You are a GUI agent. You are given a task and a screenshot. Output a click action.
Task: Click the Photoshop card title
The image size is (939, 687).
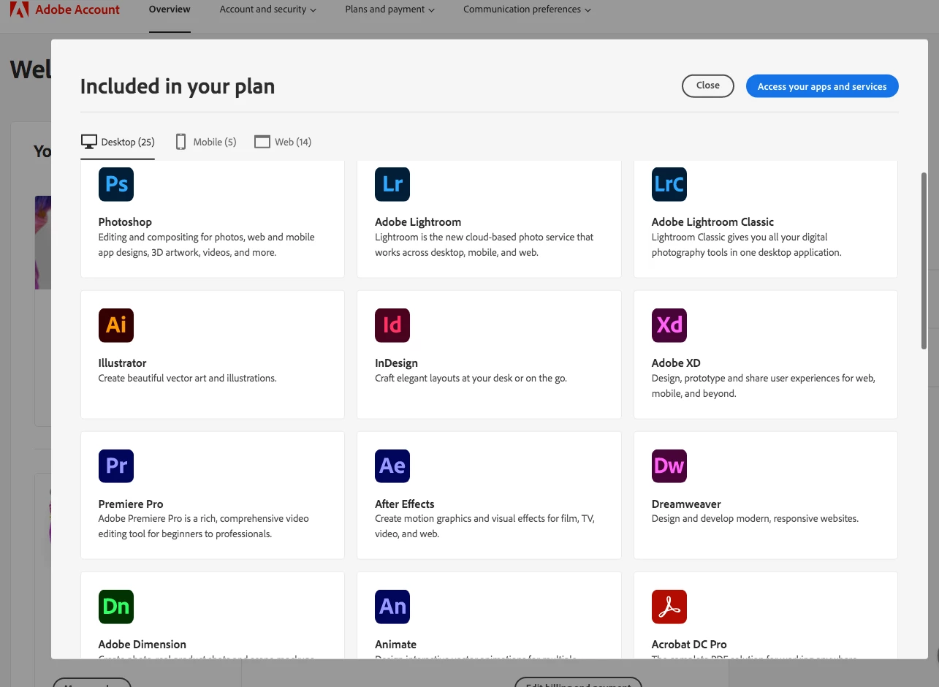coord(125,222)
